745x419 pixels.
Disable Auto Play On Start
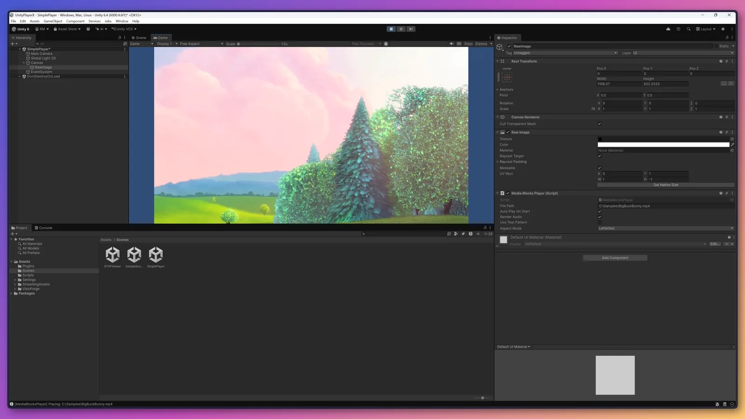599,211
